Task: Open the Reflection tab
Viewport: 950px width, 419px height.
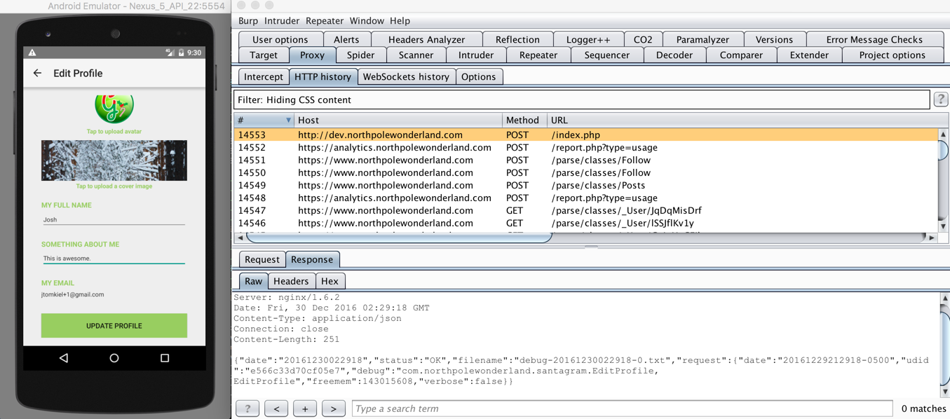Action: click(x=517, y=39)
